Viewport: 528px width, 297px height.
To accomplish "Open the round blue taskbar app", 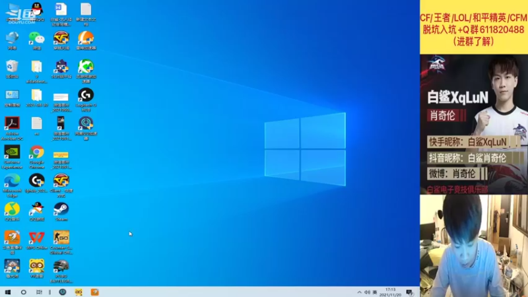I will pyautogui.click(x=63, y=292).
